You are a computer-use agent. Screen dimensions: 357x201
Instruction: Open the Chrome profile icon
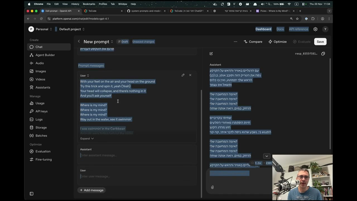(x=322, y=19)
